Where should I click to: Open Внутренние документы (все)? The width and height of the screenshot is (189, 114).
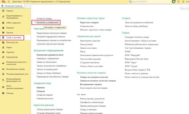(x=50, y=55)
